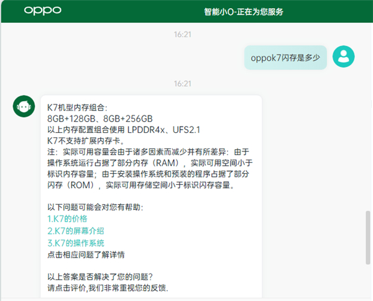Click the user avatar icon
373x301 pixels.
pos(343,56)
